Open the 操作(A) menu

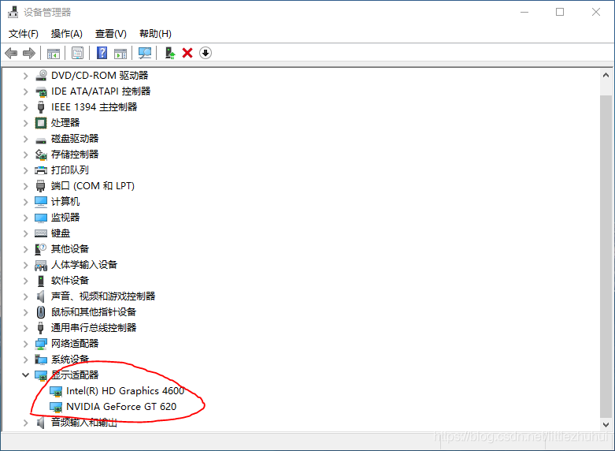67,34
